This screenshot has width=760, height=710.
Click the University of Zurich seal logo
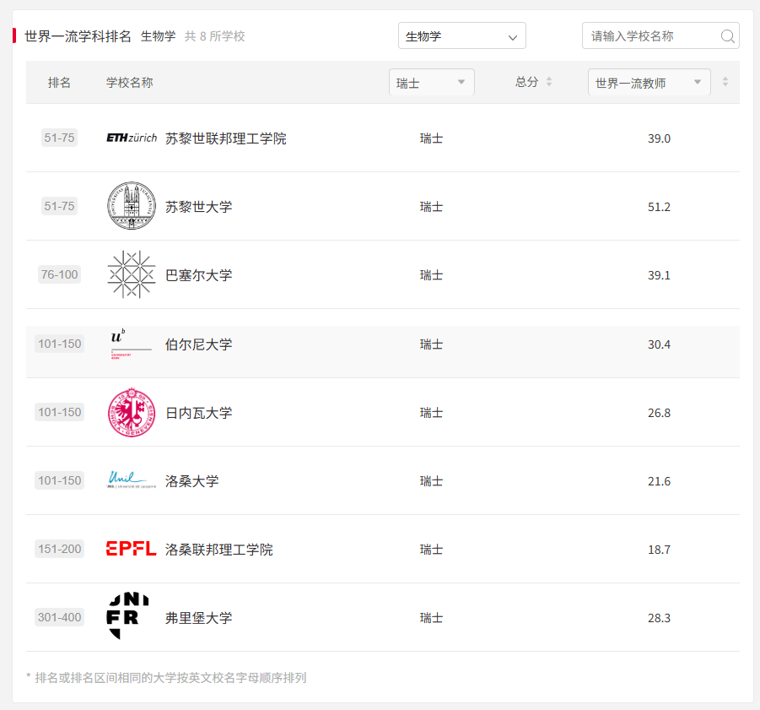(x=132, y=206)
